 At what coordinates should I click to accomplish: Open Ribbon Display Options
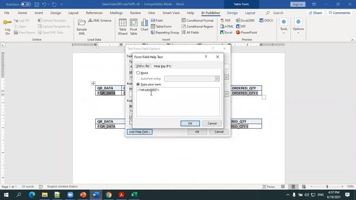coord(314,4)
